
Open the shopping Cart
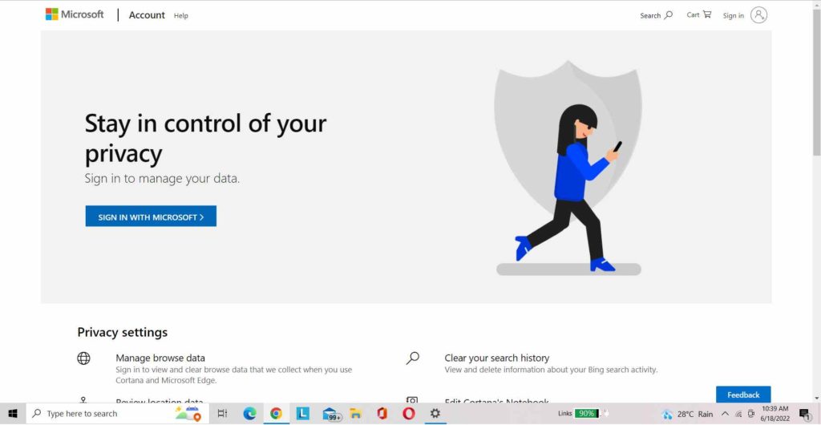[x=699, y=14]
